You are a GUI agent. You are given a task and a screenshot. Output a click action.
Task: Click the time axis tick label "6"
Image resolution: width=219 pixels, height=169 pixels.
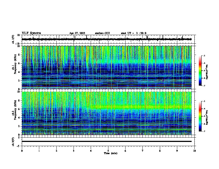point(126,151)
